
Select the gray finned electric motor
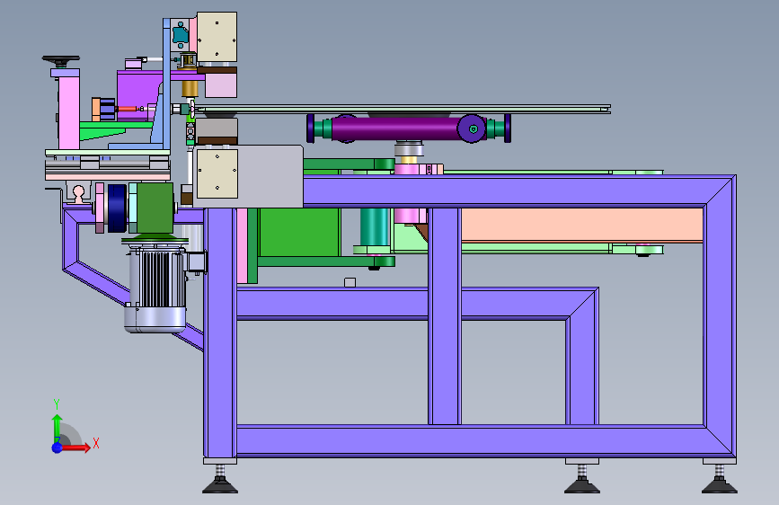[156, 288]
